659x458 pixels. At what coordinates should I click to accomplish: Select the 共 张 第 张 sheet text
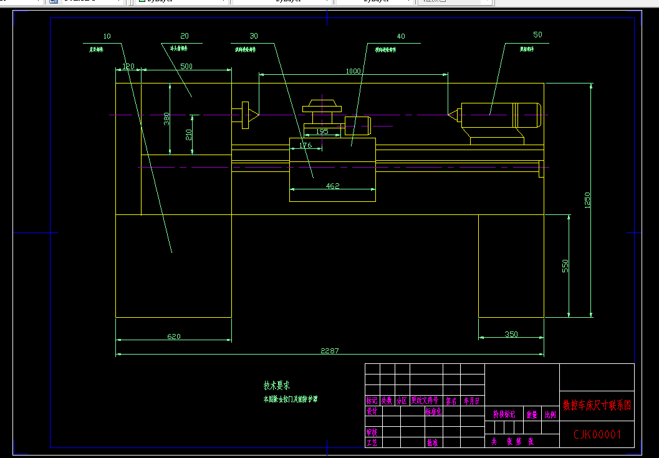coord(512,442)
